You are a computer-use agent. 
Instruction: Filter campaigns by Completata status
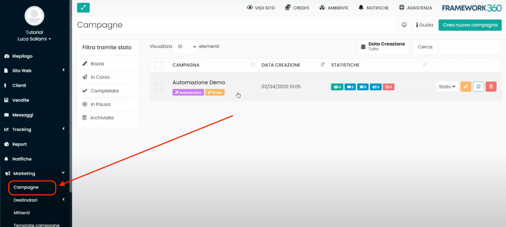[104, 91]
